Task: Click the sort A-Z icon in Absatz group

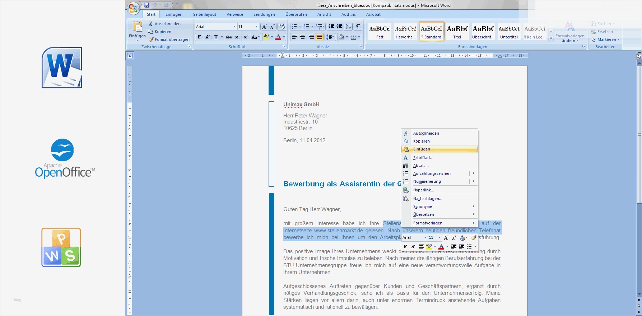Action: (x=348, y=27)
